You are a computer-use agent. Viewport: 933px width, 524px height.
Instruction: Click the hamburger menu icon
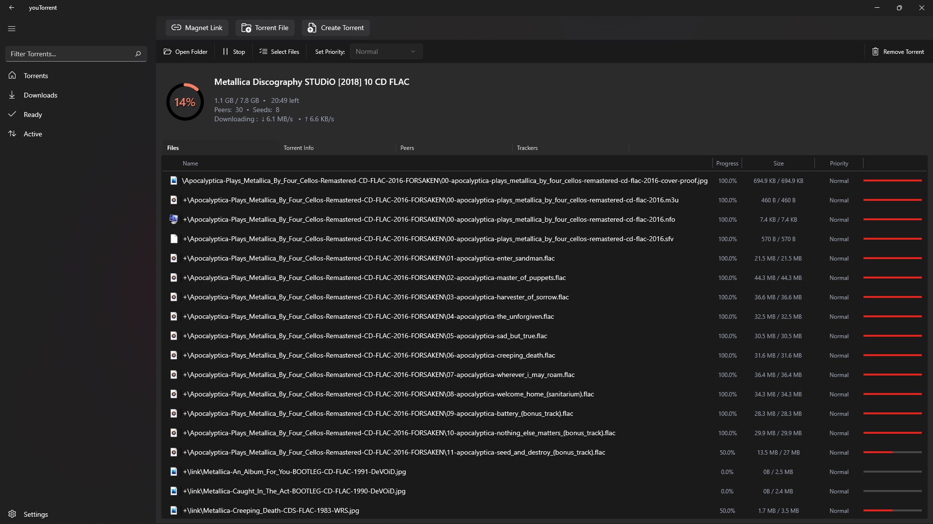point(12,29)
